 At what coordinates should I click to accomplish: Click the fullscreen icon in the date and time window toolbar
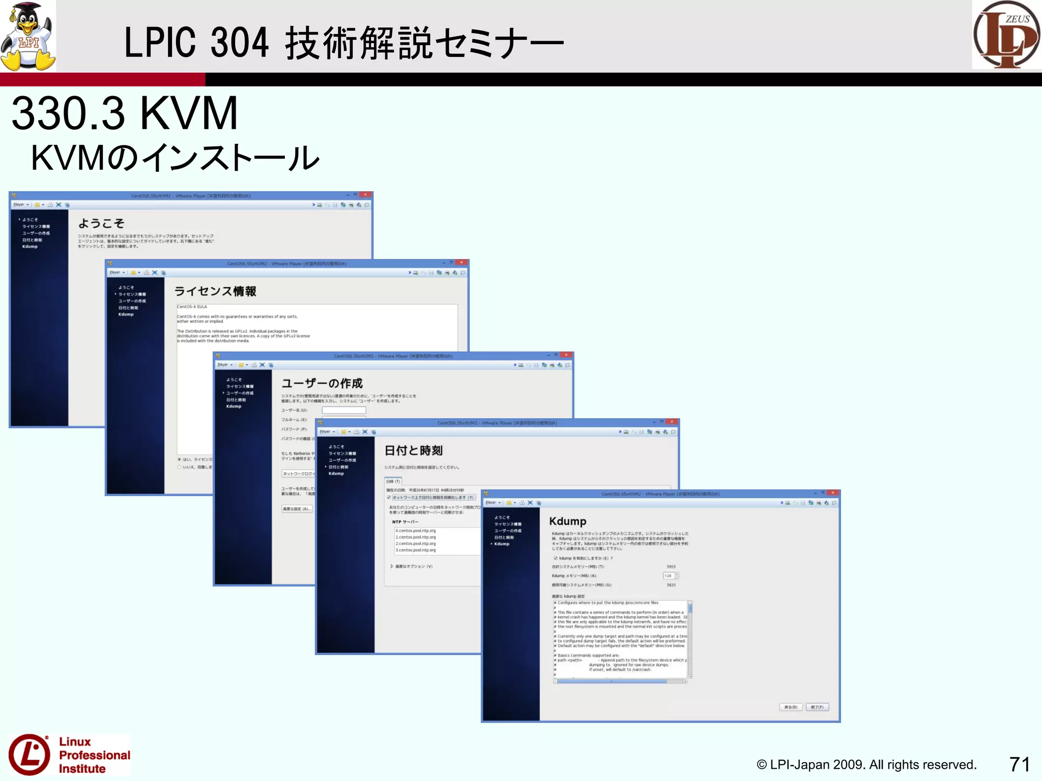[364, 432]
